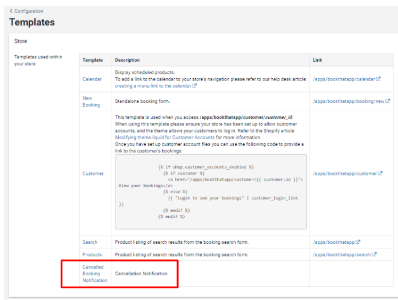Open the Search template
Screen dimensions: 398x300
tap(90, 242)
